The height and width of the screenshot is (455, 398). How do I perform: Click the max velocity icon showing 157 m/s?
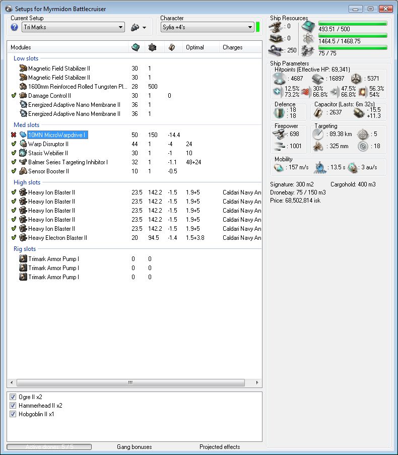(x=279, y=167)
